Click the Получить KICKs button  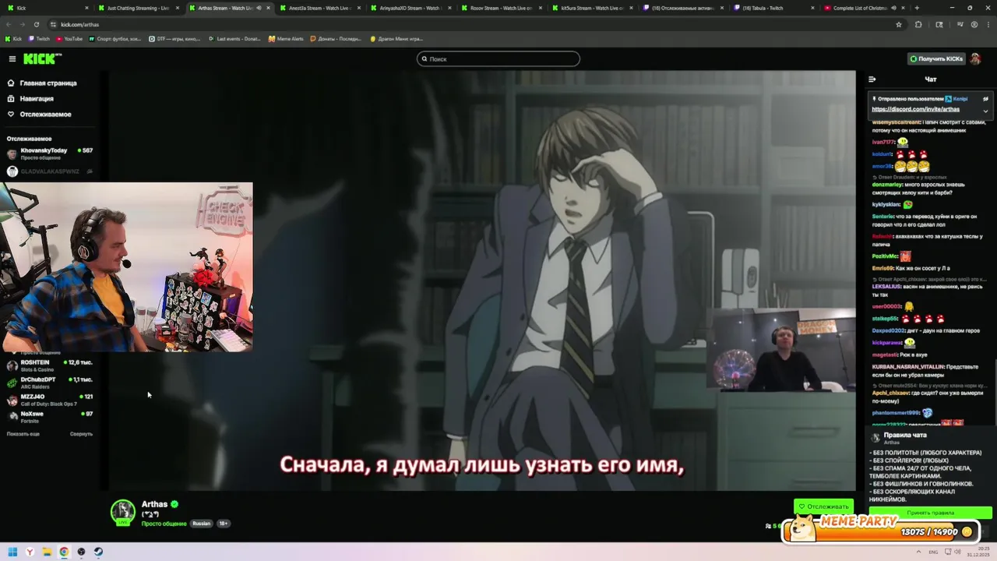(936, 59)
